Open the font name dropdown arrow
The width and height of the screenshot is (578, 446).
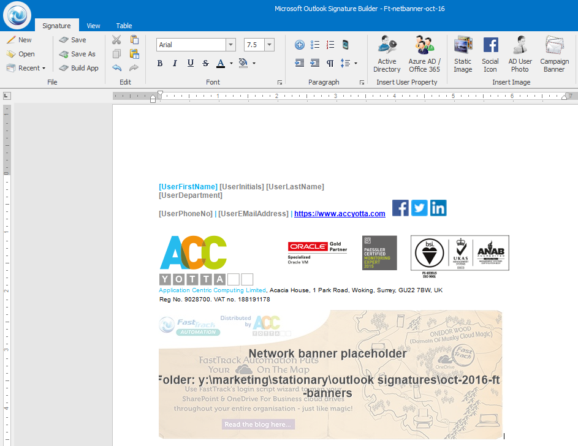tap(230, 45)
